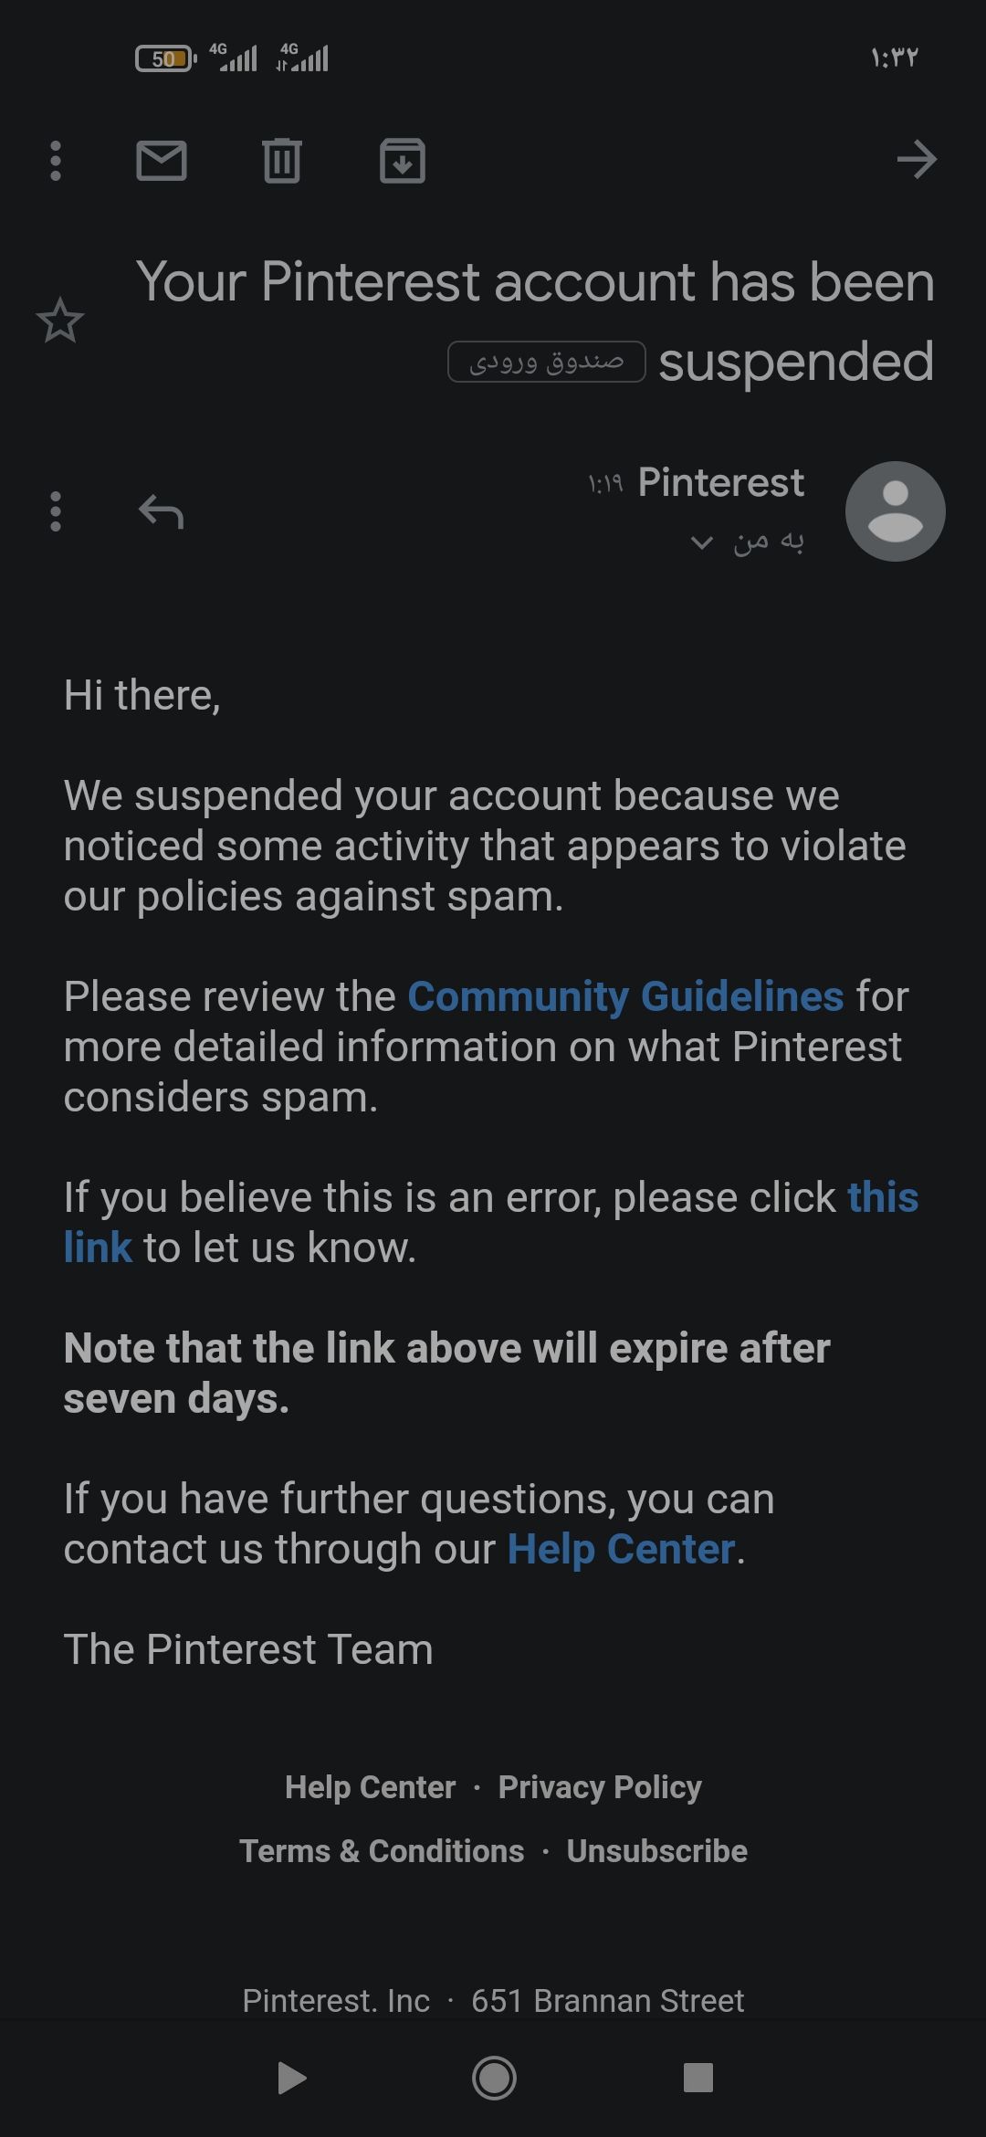Viewport: 986px width, 2137px height.
Task: Open the message three-dot options menu
Action: click(56, 511)
